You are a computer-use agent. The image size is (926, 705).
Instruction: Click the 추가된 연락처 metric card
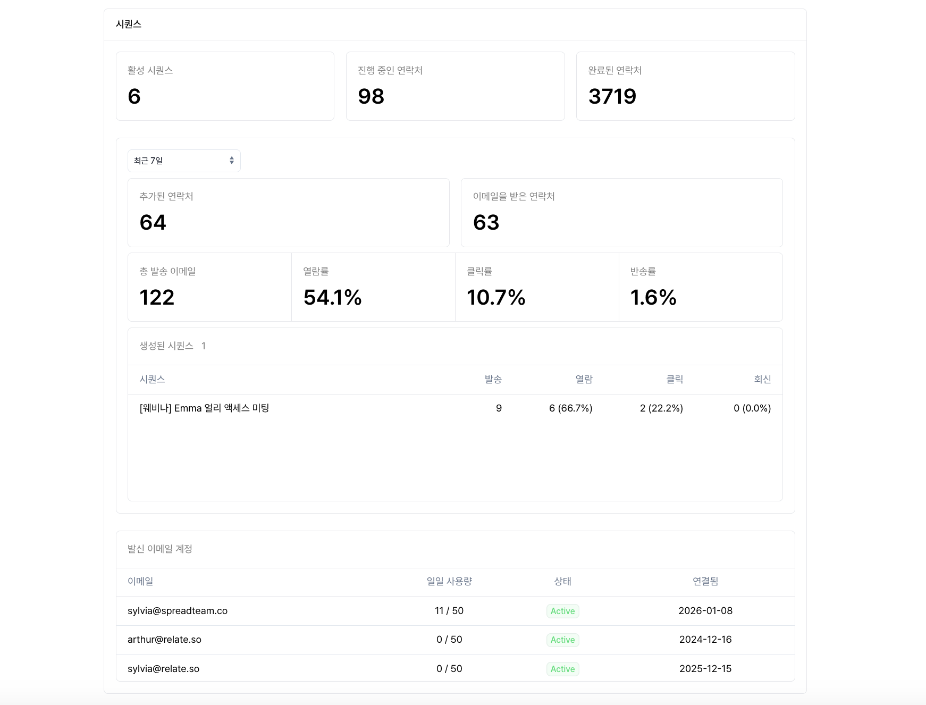(289, 213)
